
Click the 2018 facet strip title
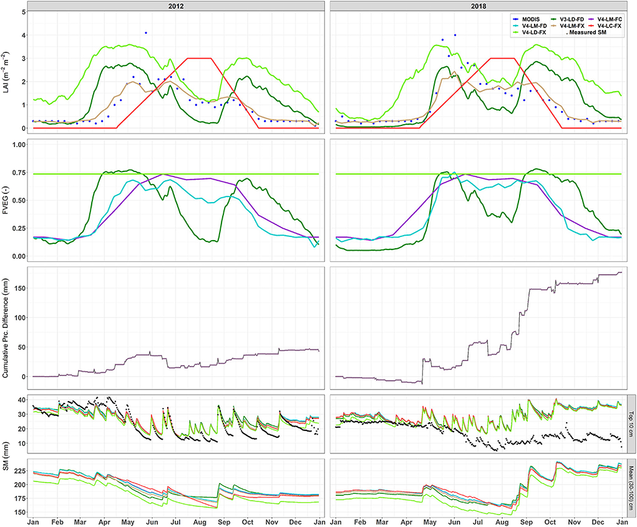(x=479, y=6)
